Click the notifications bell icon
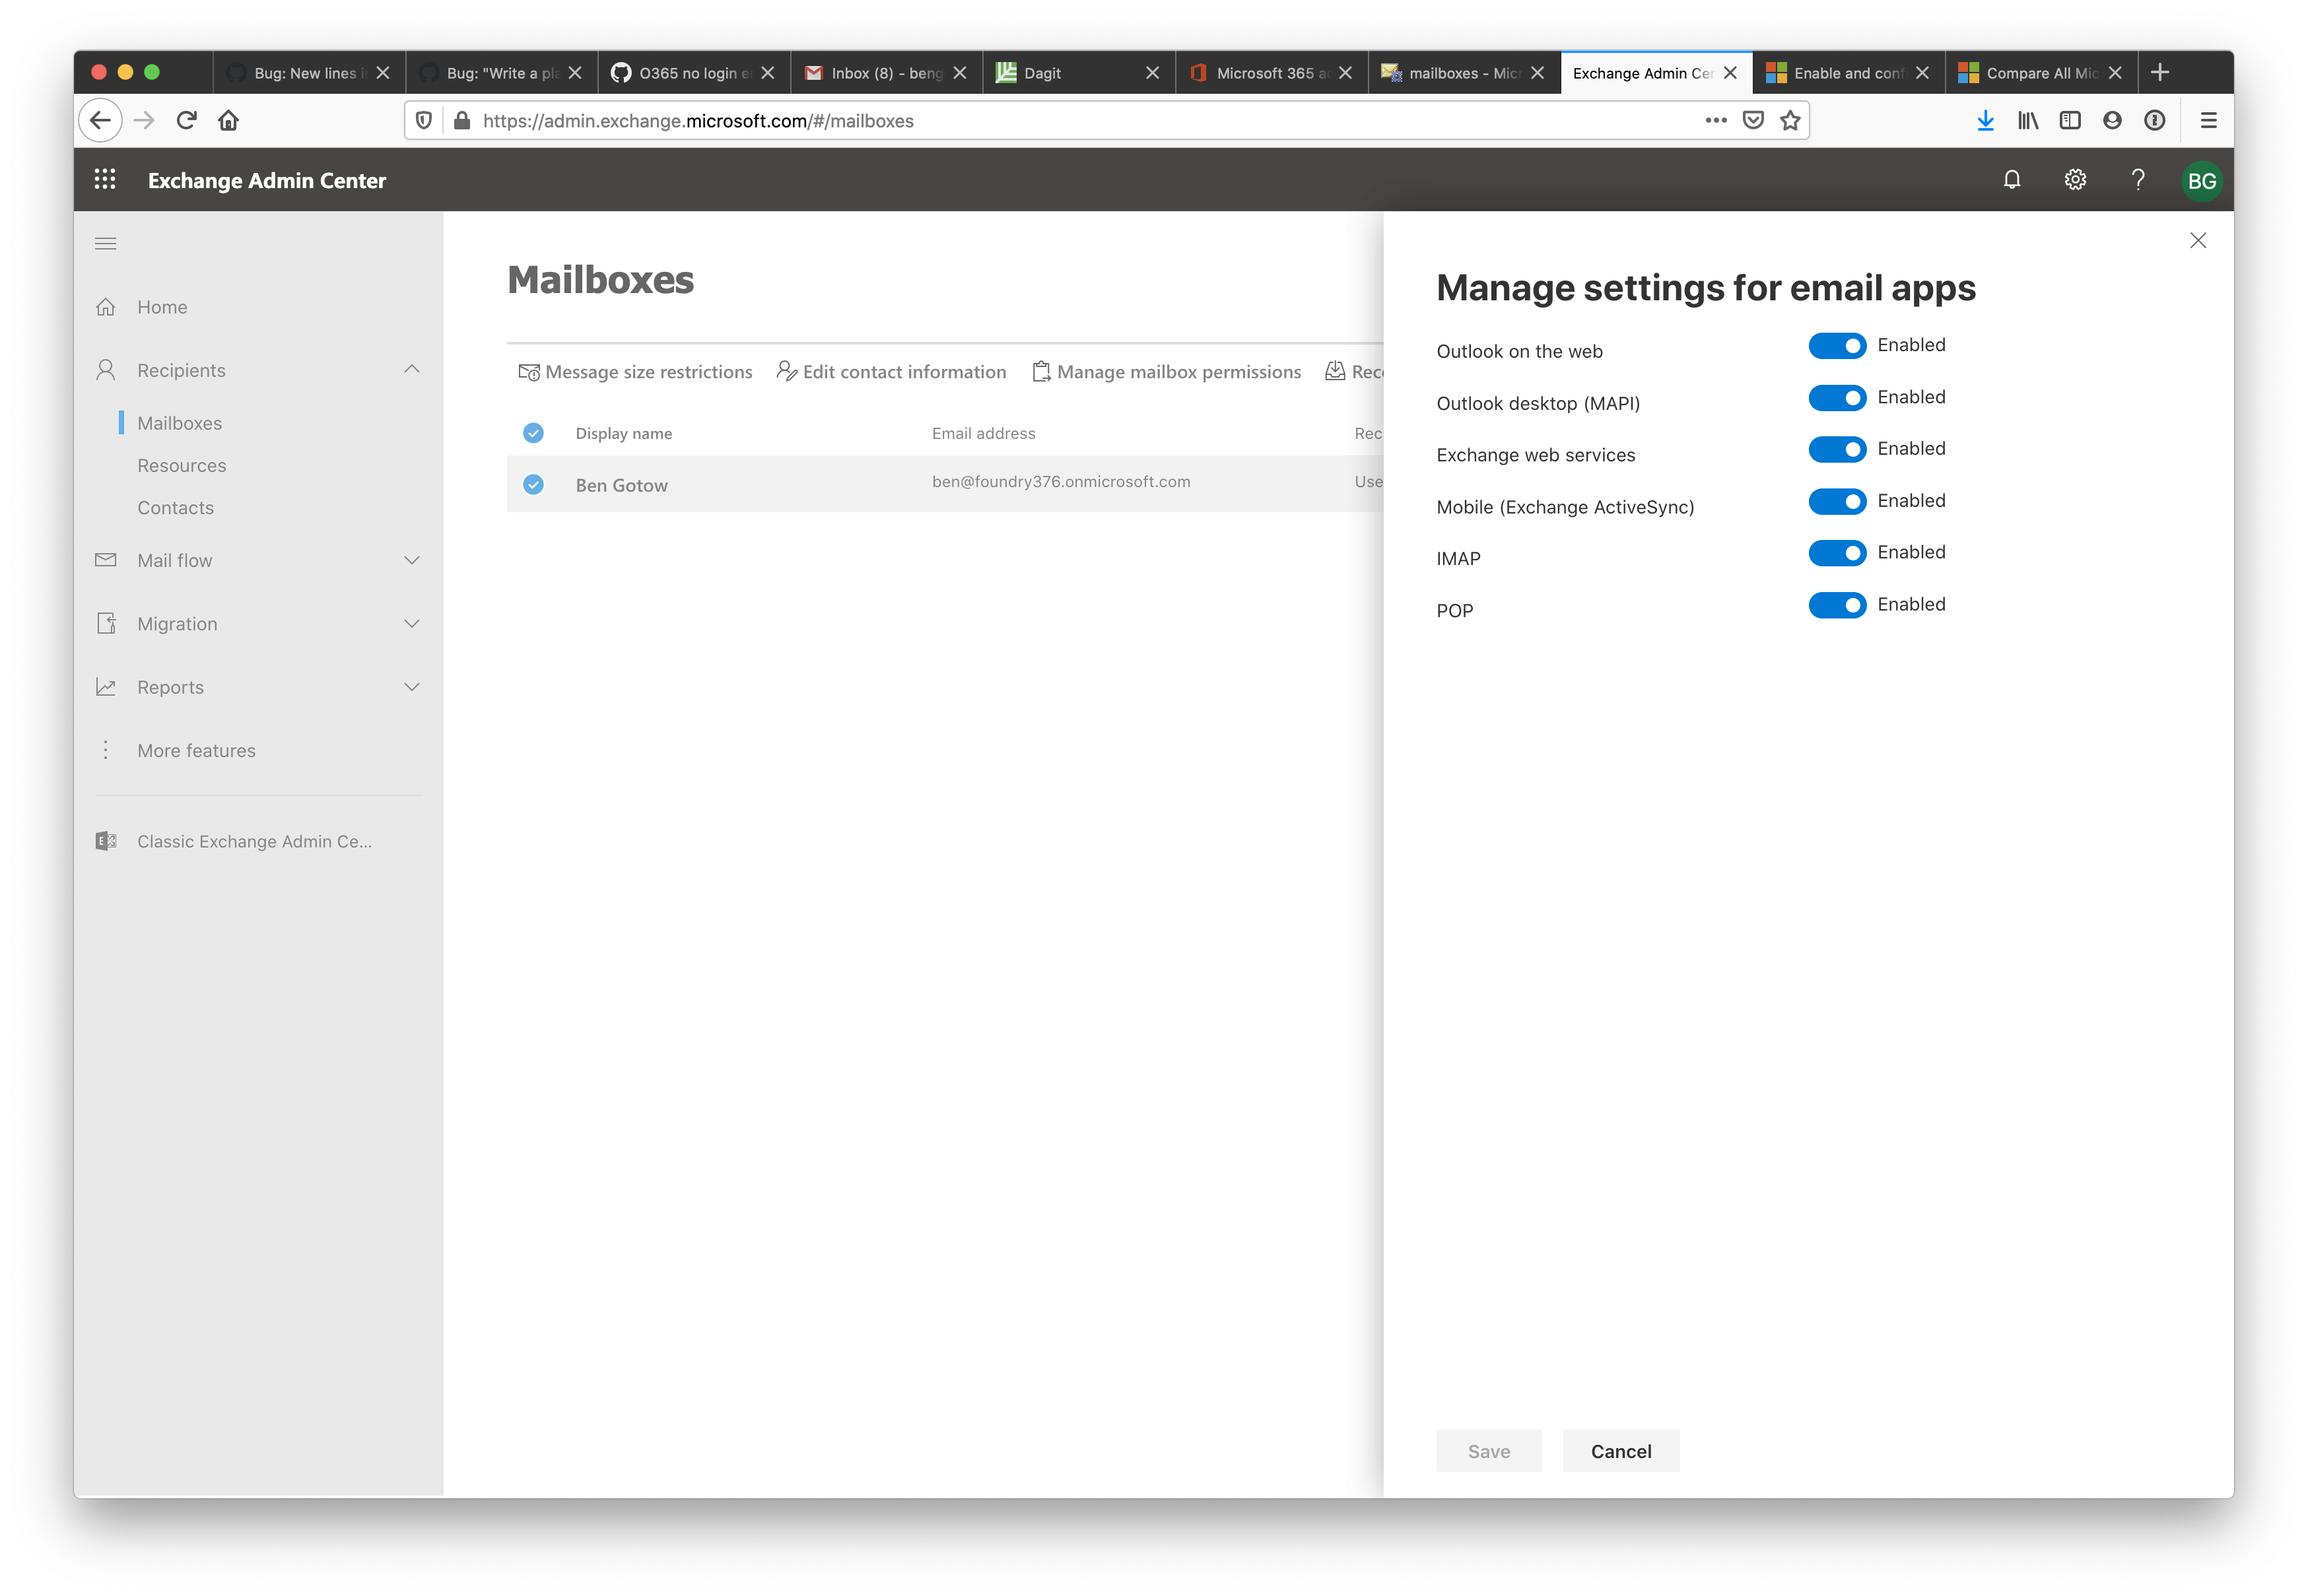2308x1596 pixels. pos(2011,180)
